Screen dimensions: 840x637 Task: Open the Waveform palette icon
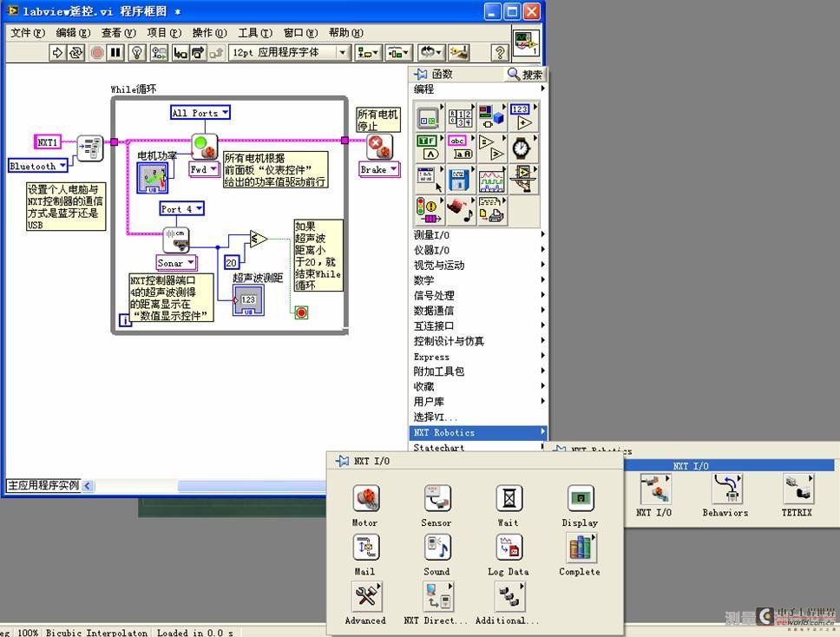[x=491, y=179]
